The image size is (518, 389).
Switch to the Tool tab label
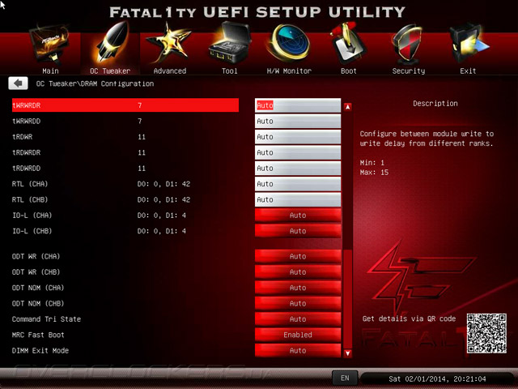[230, 71]
